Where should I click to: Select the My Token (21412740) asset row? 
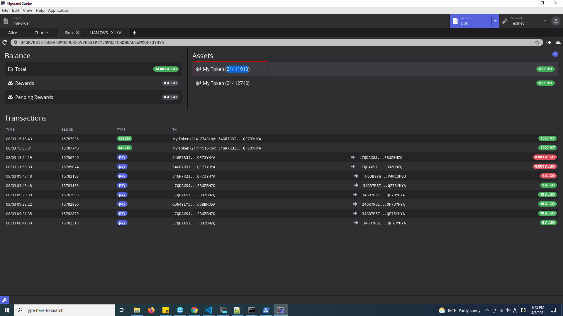375,83
